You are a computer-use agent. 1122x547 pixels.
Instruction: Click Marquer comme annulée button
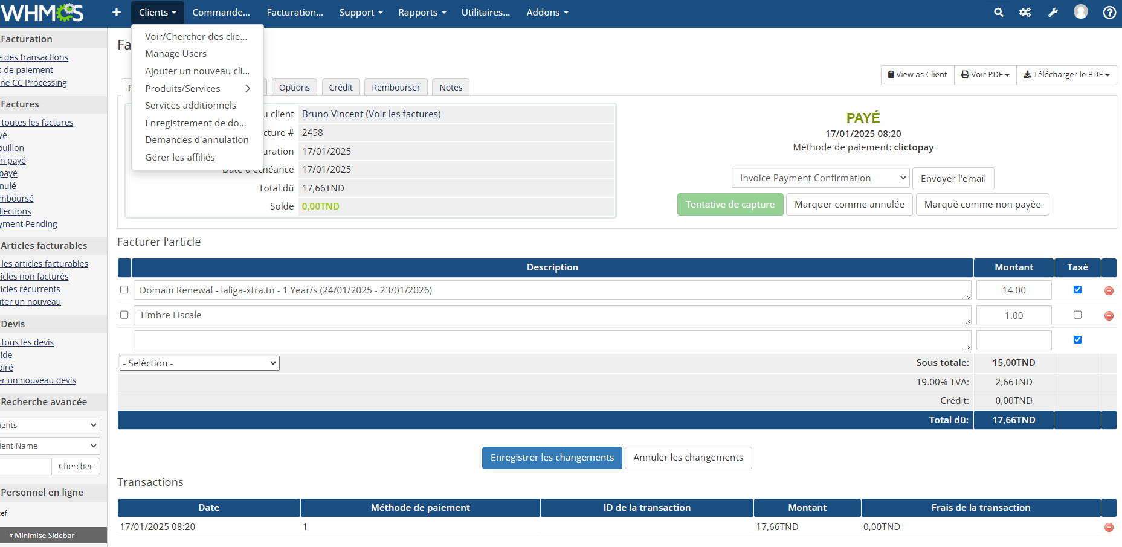[x=849, y=205]
